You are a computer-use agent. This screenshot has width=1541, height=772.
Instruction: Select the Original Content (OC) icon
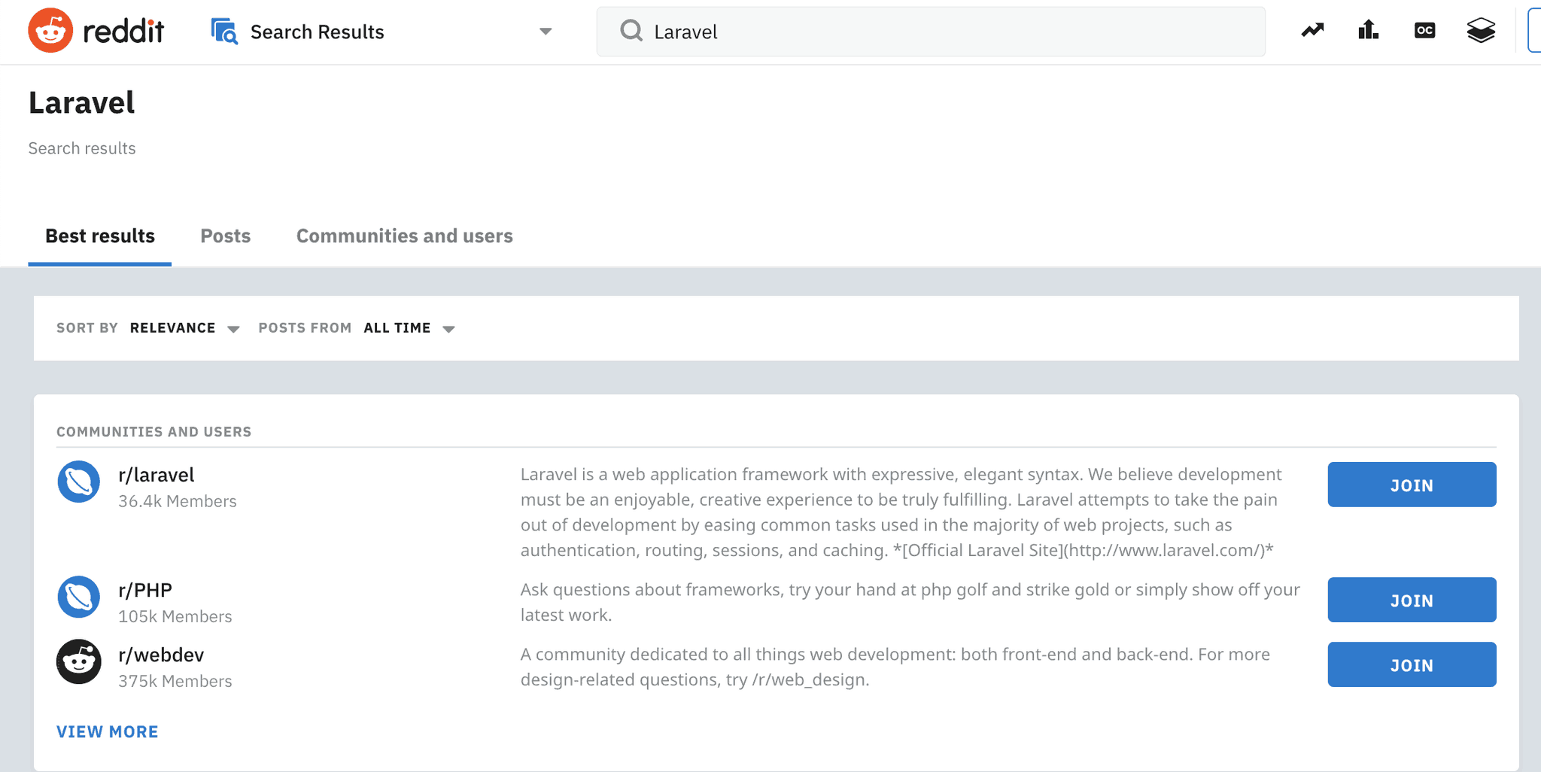tap(1424, 30)
